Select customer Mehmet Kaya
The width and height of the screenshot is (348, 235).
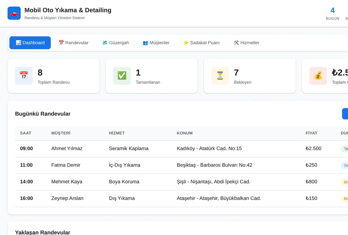click(x=67, y=182)
